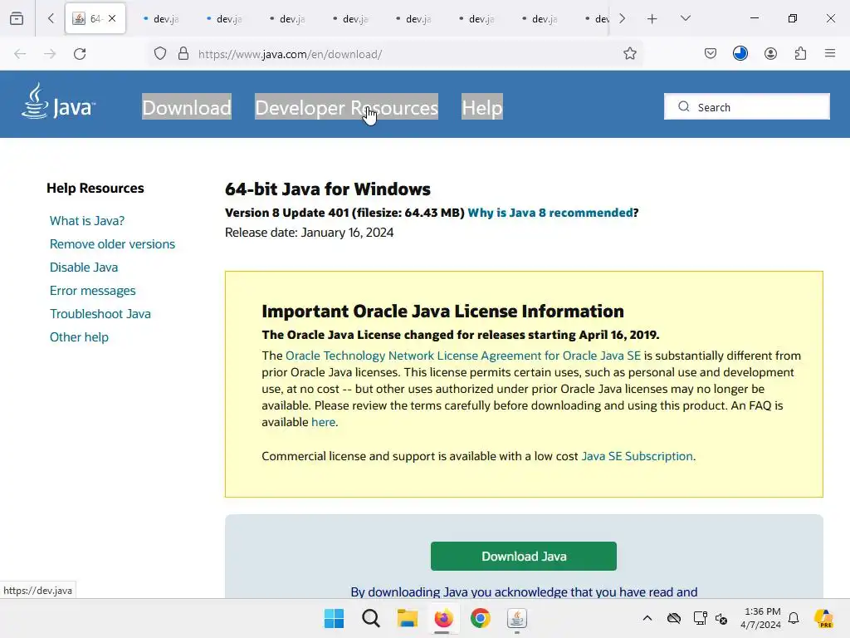Save page to Pocket
This screenshot has width=850, height=638.
pos(711,54)
